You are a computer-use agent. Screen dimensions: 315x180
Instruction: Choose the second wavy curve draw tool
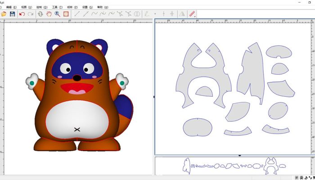click(x=103, y=14)
